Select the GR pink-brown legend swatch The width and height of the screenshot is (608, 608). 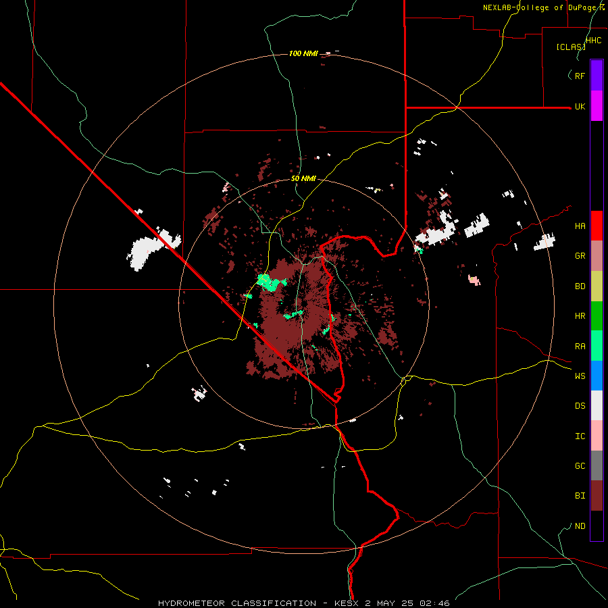pyautogui.click(x=597, y=256)
